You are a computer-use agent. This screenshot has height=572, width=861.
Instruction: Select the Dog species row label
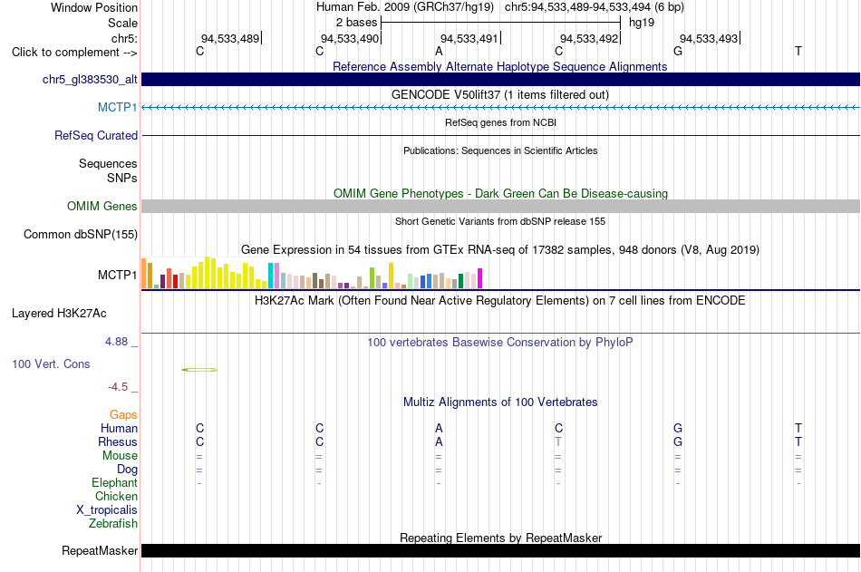point(127,470)
